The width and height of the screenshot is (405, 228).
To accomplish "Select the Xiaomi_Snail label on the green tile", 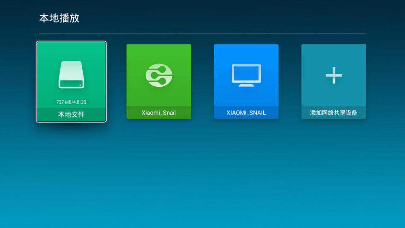I will [x=159, y=113].
